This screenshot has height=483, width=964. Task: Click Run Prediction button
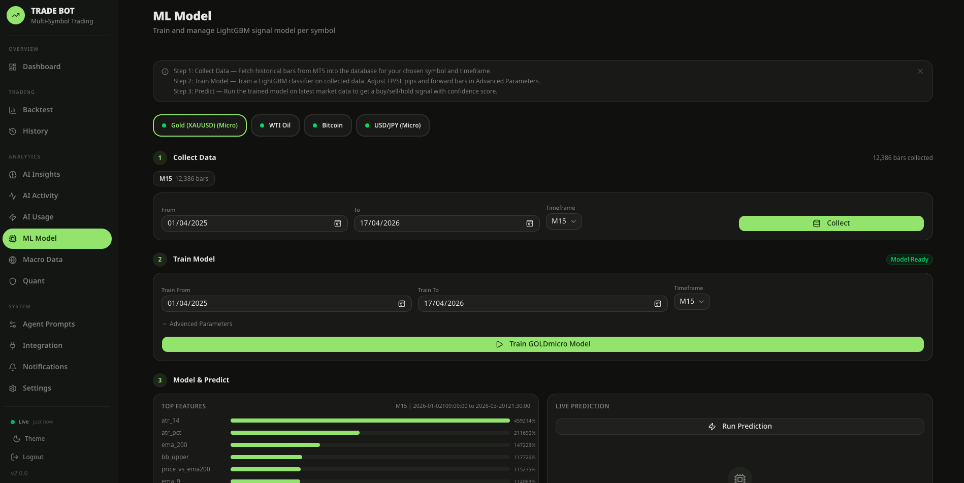(740, 427)
